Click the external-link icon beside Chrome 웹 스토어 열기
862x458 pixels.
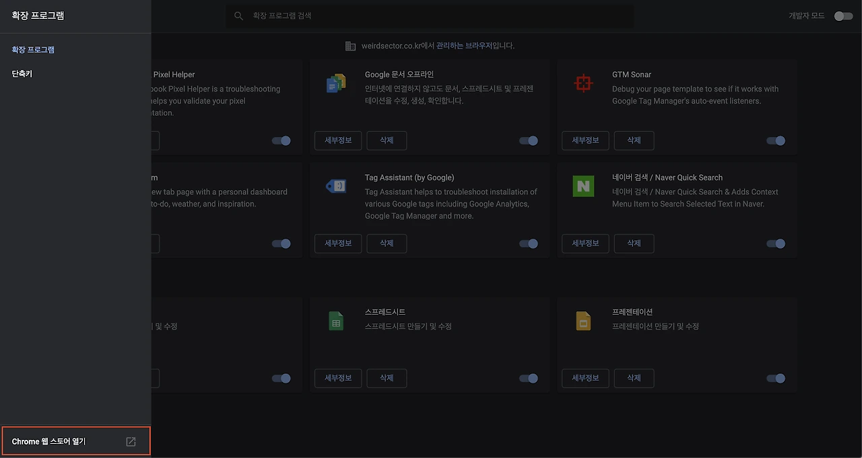(131, 442)
